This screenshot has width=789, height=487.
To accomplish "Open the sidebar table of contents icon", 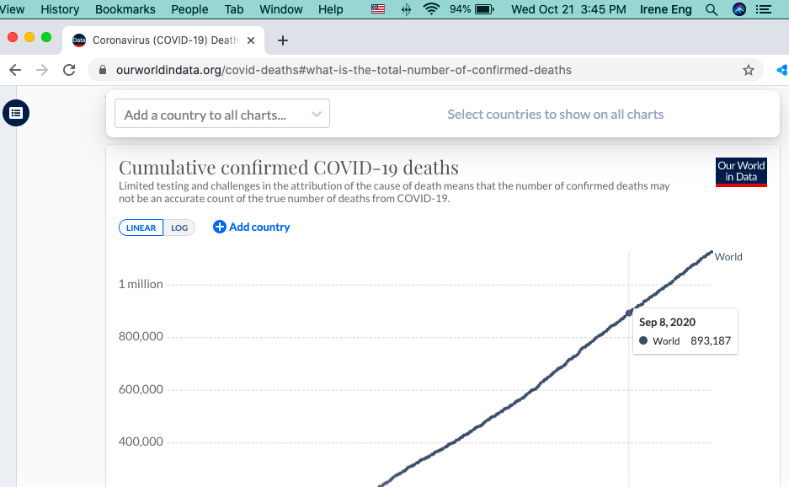I will [16, 113].
